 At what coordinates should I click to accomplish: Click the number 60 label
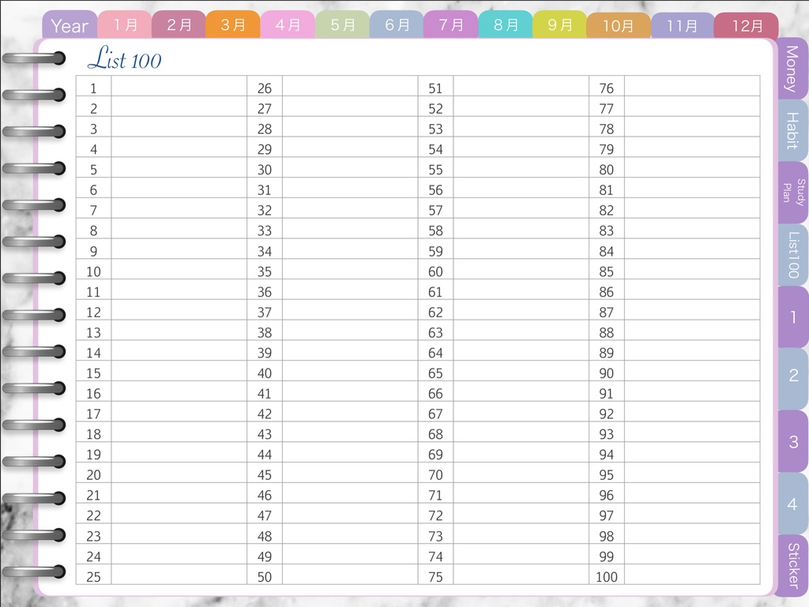435,272
